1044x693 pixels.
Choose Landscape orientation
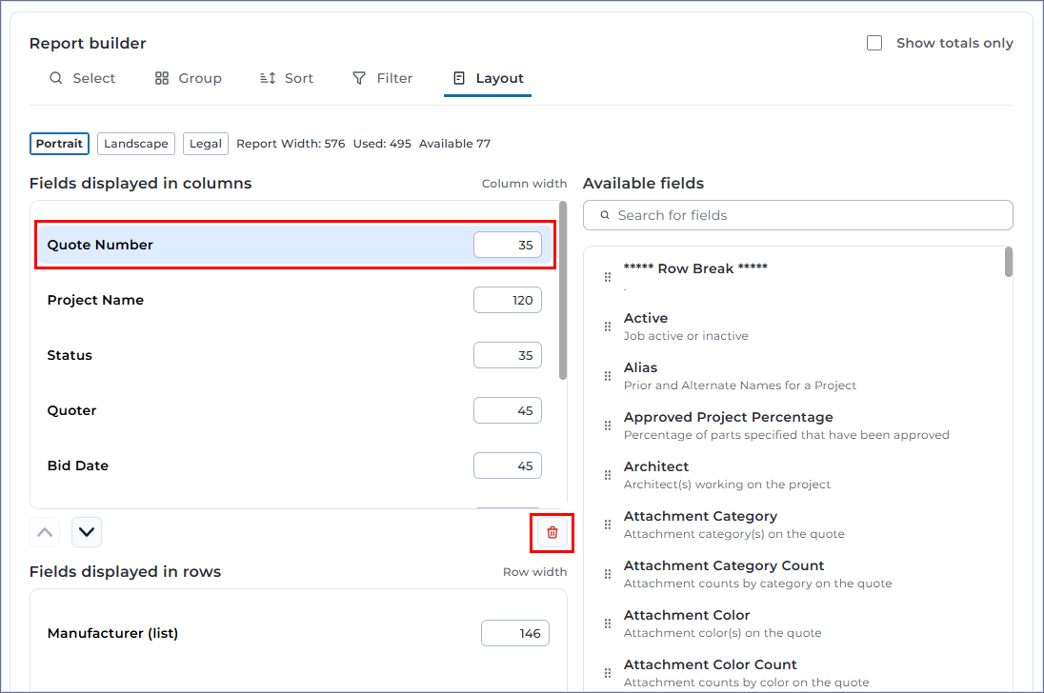[136, 144]
